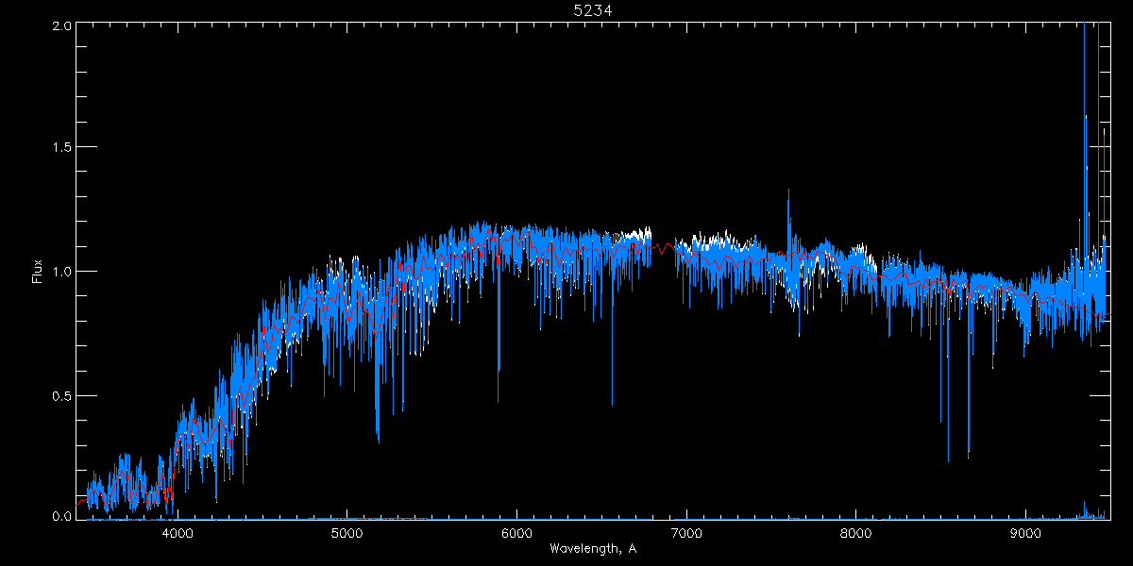The width and height of the screenshot is (1133, 566).
Task: Click the 7000 x-axis tick label
Action: tap(686, 532)
